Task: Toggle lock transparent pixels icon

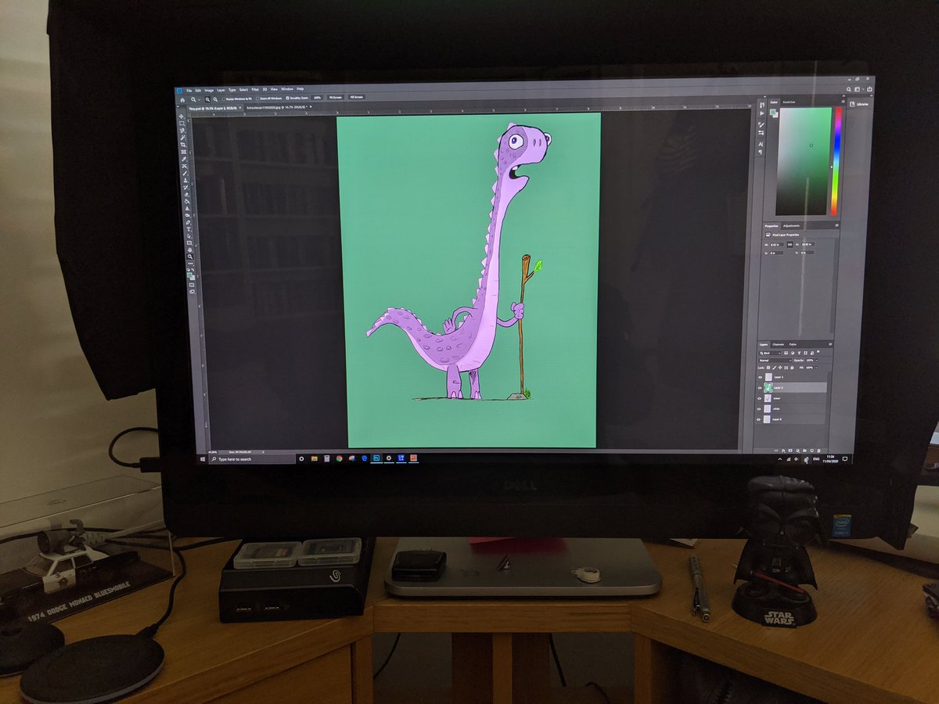Action: (x=768, y=368)
